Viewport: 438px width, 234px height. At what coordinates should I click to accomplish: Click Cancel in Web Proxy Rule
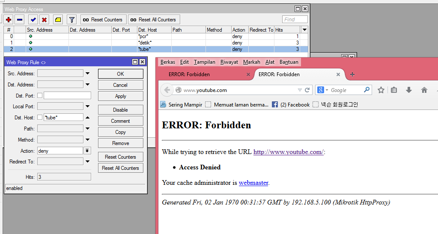[120, 85]
